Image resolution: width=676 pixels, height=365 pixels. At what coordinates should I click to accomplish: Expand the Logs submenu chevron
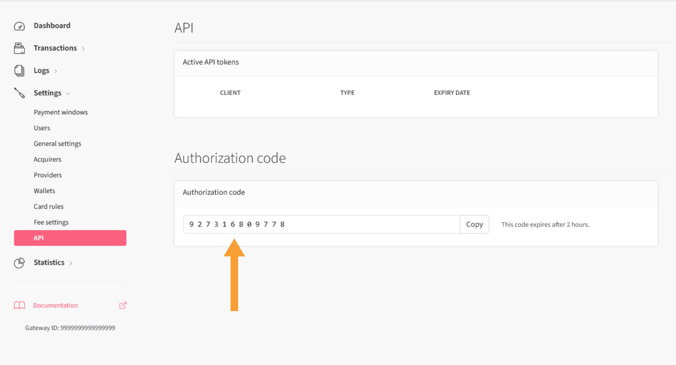point(56,71)
